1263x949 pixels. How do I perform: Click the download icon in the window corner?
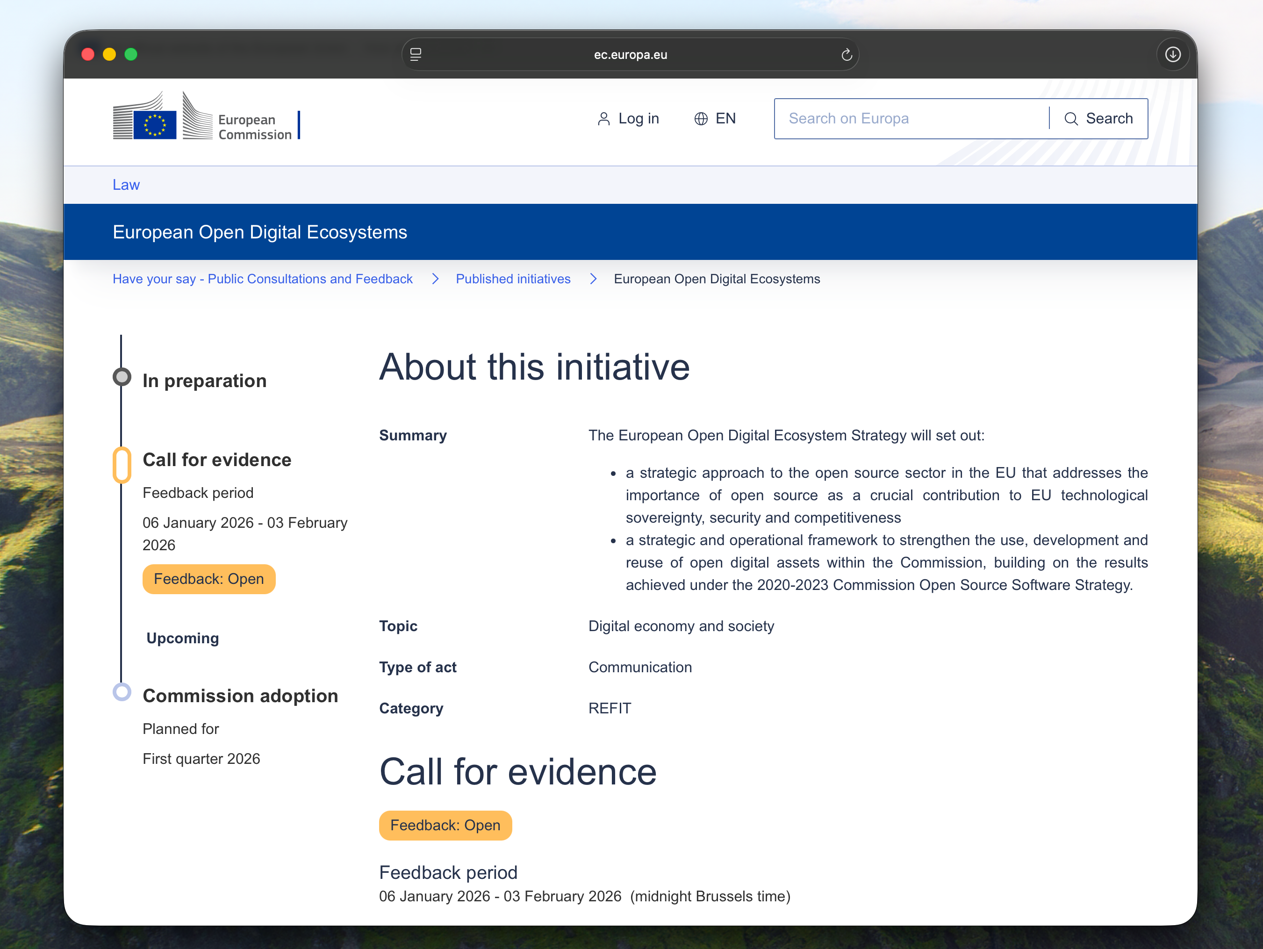point(1173,54)
